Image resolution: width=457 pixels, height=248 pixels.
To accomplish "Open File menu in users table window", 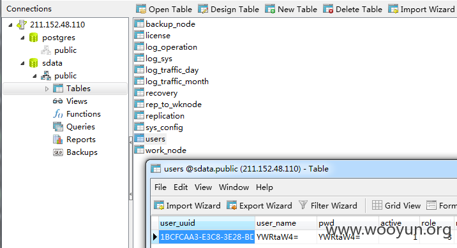I will 160,187.
